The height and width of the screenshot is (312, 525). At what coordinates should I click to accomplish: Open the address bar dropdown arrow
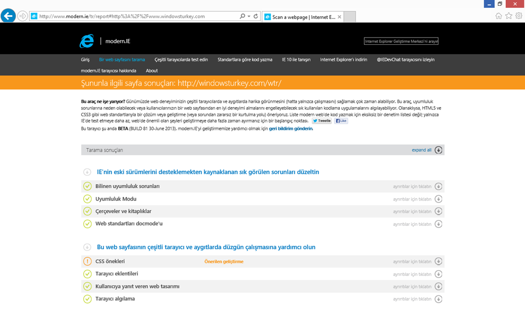pyautogui.click(x=249, y=16)
